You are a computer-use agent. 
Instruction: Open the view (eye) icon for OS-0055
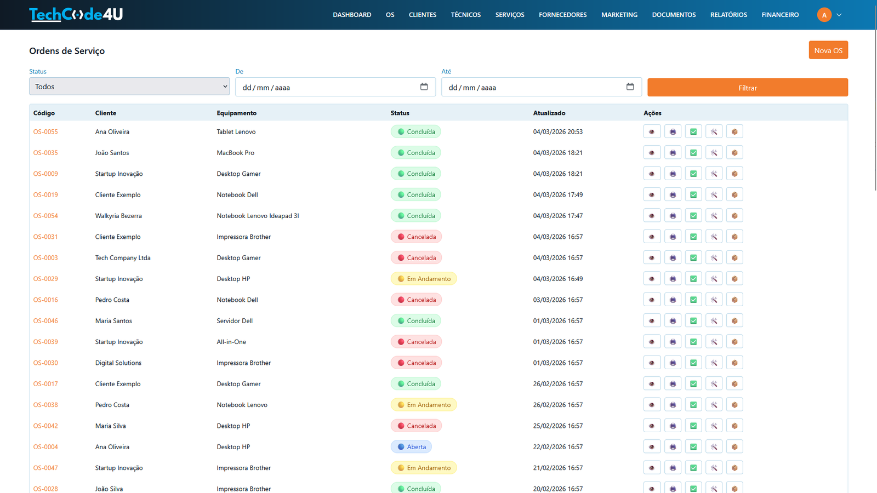652,131
